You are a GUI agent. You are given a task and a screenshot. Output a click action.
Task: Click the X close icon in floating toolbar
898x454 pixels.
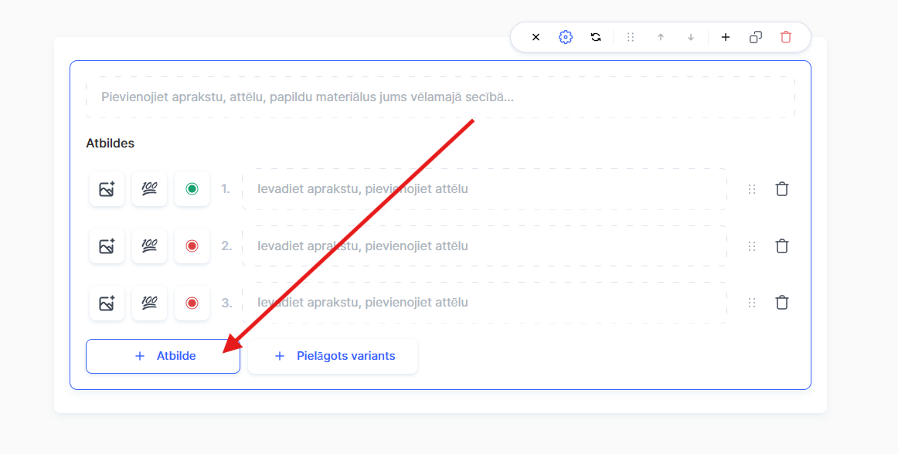pyautogui.click(x=536, y=37)
